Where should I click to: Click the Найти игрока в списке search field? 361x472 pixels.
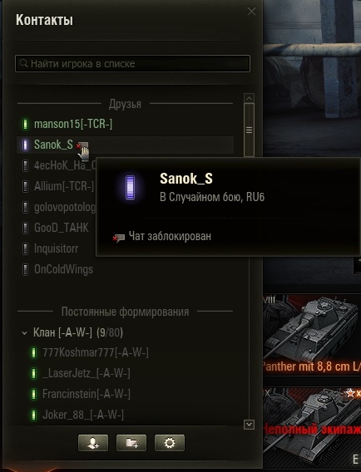pos(132,63)
